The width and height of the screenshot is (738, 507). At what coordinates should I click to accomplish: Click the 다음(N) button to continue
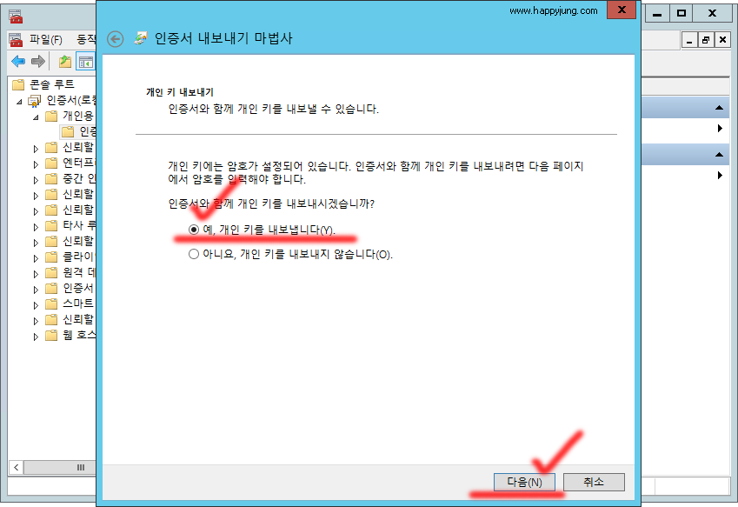[x=522, y=481]
